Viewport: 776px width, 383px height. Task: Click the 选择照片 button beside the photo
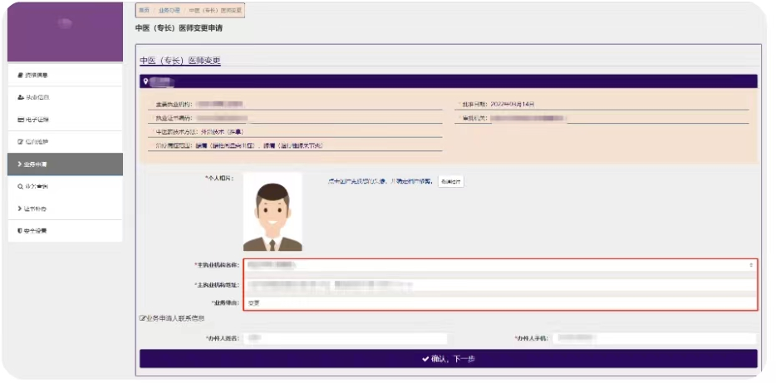click(x=451, y=181)
